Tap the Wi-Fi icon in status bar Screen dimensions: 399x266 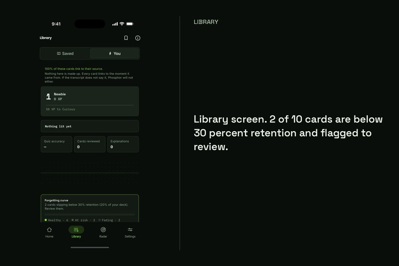(x=122, y=24)
